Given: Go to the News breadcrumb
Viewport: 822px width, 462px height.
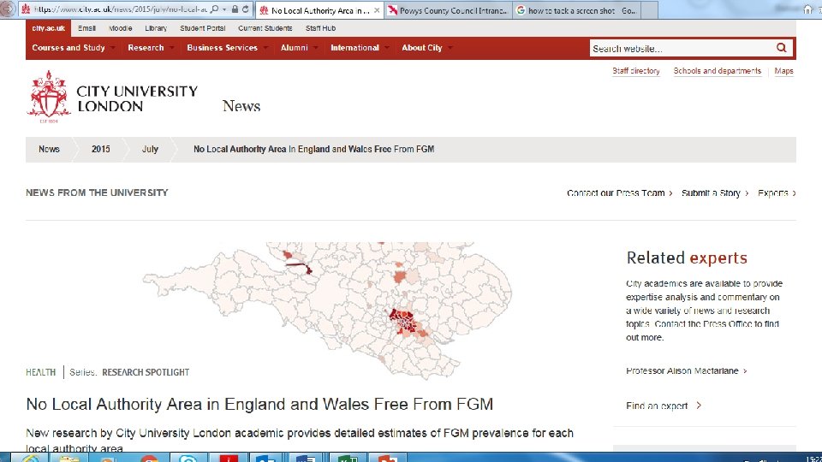Looking at the screenshot, I should (49, 149).
